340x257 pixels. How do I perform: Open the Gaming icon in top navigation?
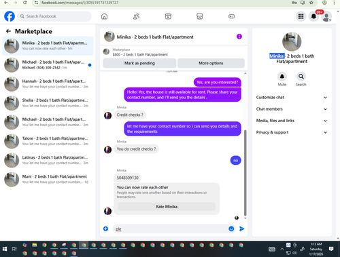click(231, 16)
